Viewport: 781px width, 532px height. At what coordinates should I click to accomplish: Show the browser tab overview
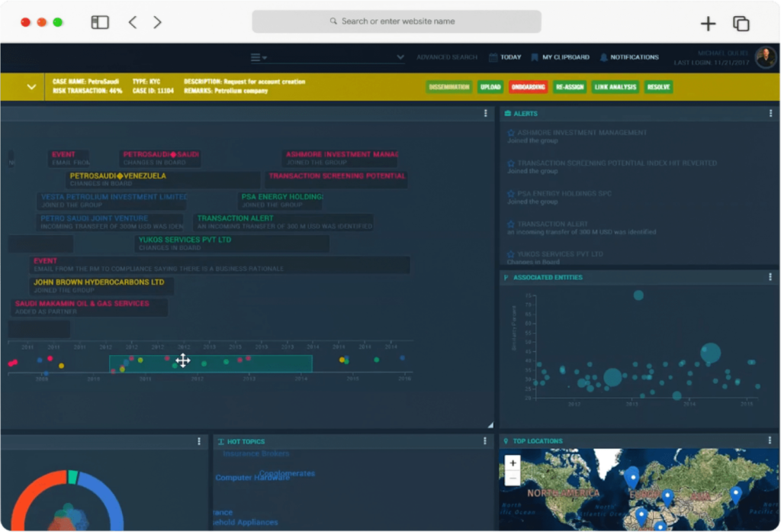point(741,24)
